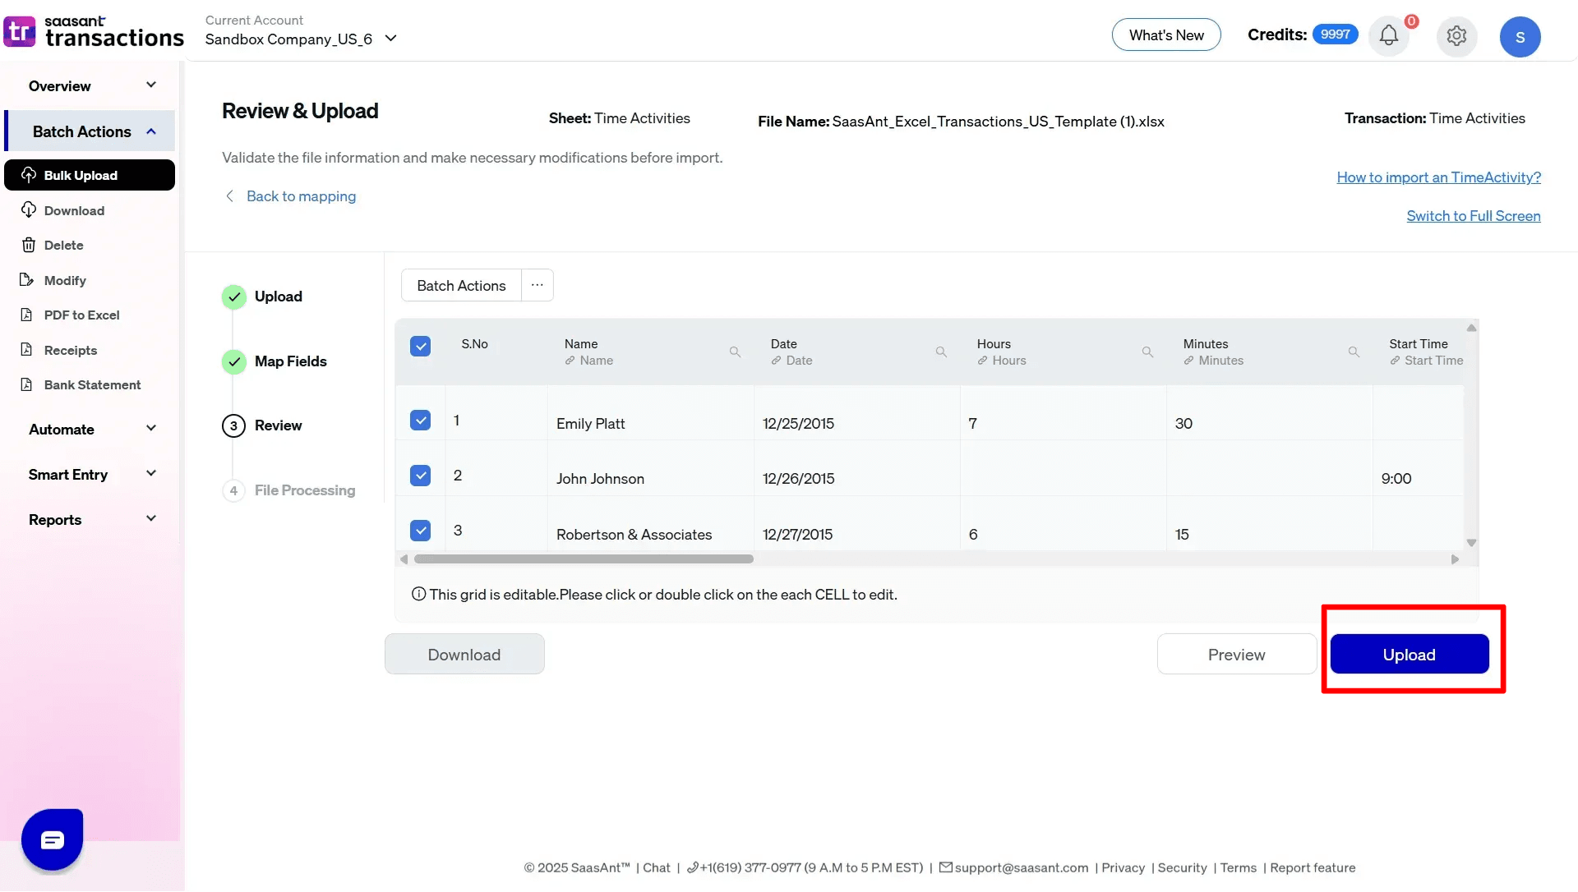The image size is (1578, 892).
Task: Open the notifications bell
Action: 1388,36
